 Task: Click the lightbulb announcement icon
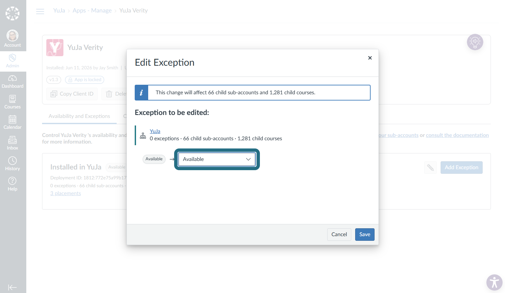pos(475,42)
